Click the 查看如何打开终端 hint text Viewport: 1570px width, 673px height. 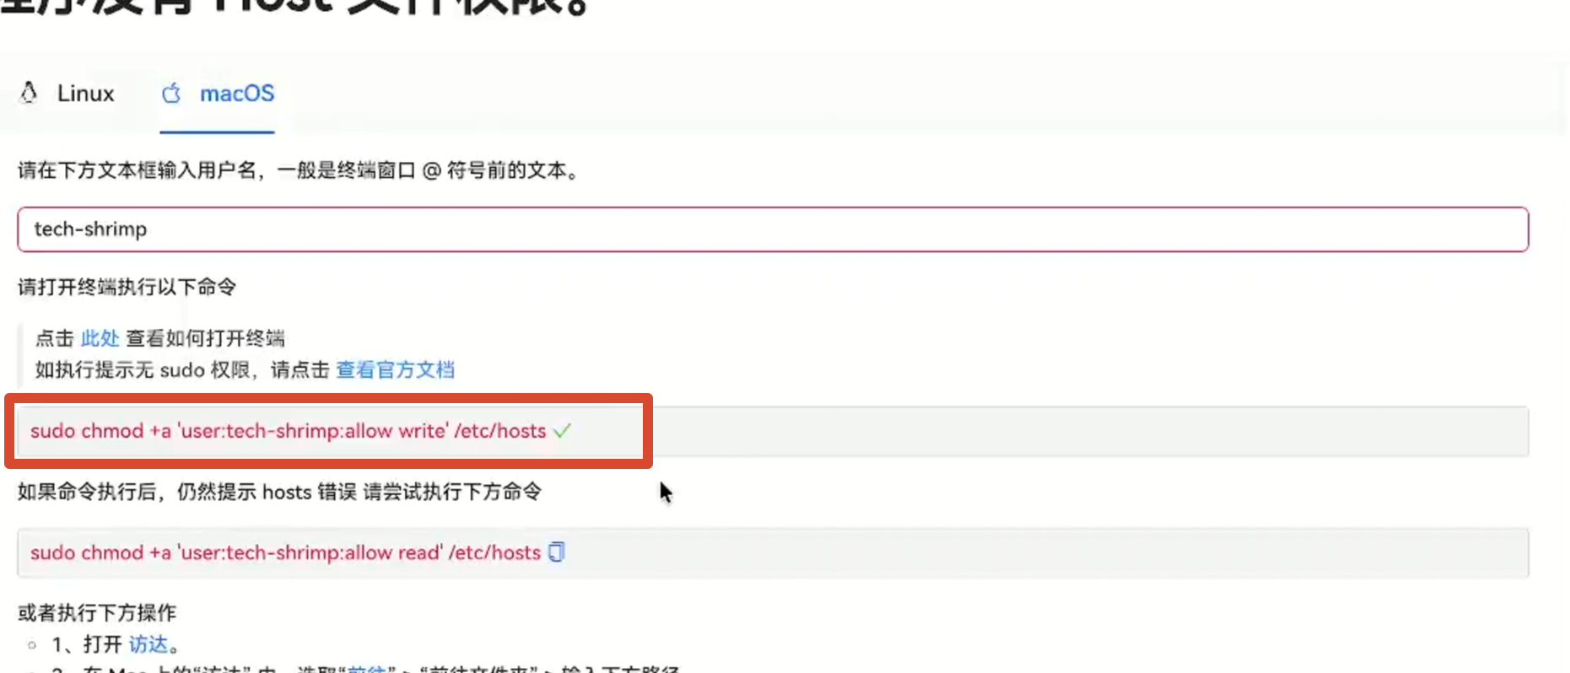point(205,338)
